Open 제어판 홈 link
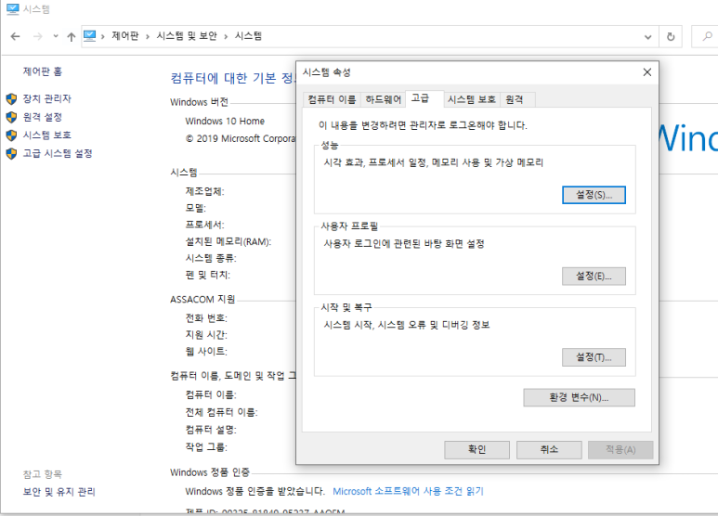Screen dimensions: 718x516 [x=42, y=71]
